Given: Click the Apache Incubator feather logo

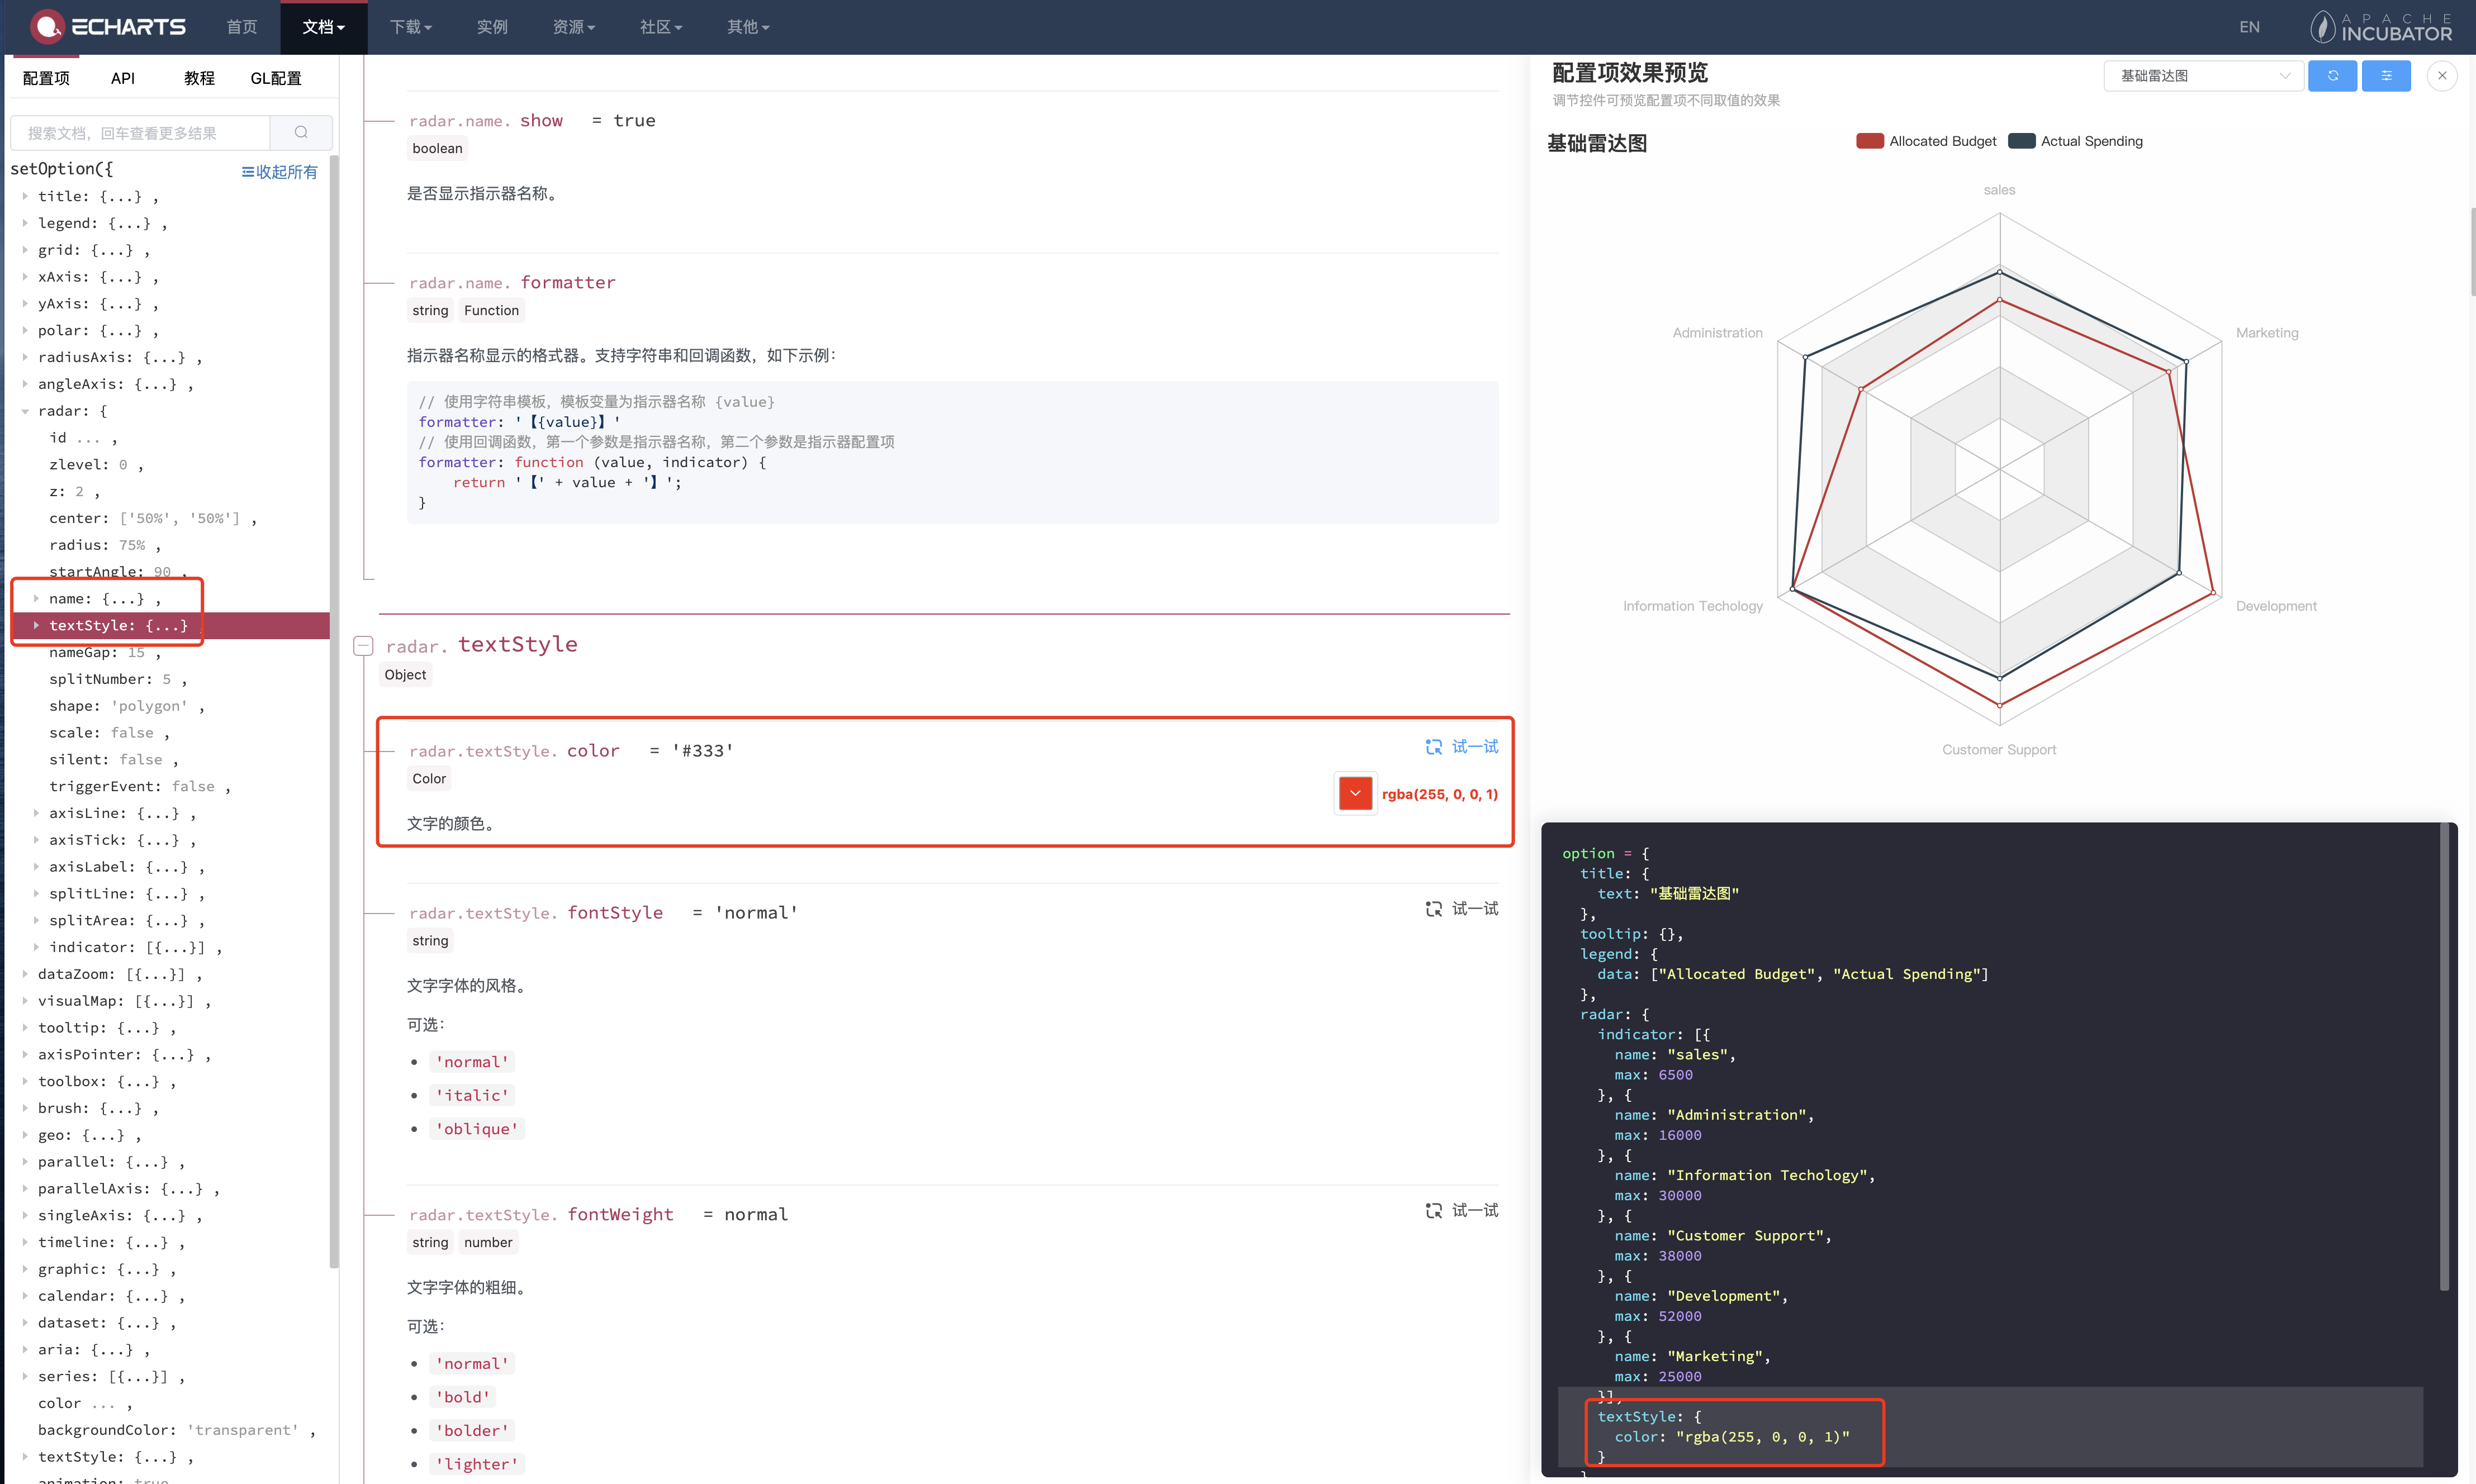Looking at the screenshot, I should (x=2322, y=27).
